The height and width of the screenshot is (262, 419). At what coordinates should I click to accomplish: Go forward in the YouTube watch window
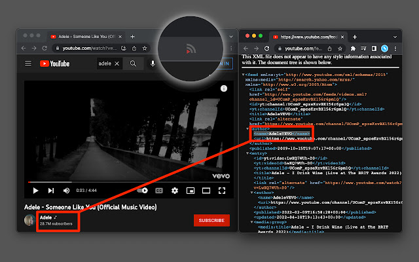point(34,48)
